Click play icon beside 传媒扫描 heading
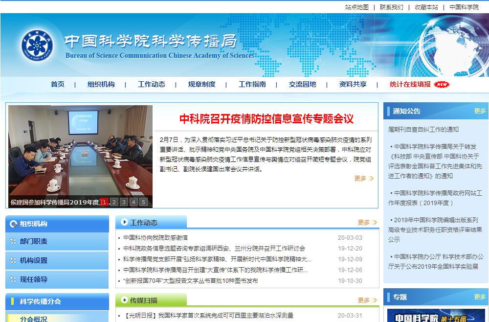The image size is (489, 322). pyautogui.click(x=124, y=300)
